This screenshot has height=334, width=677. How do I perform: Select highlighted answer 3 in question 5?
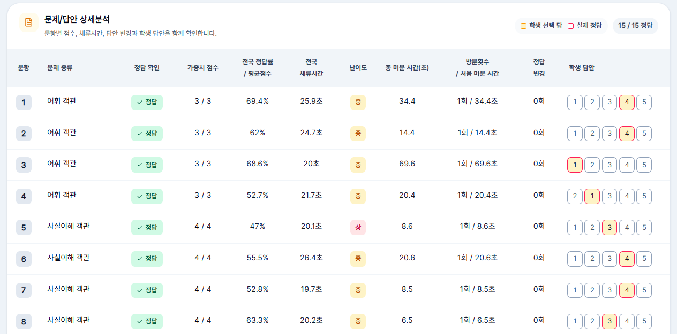[x=610, y=228]
